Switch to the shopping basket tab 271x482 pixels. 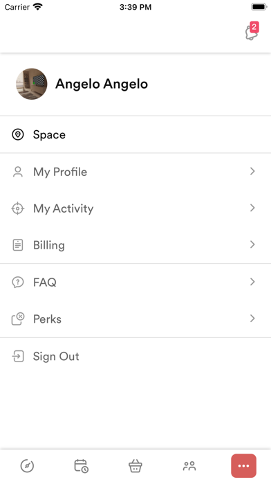(135, 465)
